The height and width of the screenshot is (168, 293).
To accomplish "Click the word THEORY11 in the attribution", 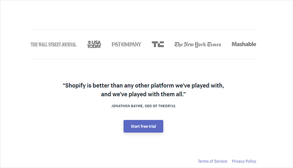I will (167, 106).
